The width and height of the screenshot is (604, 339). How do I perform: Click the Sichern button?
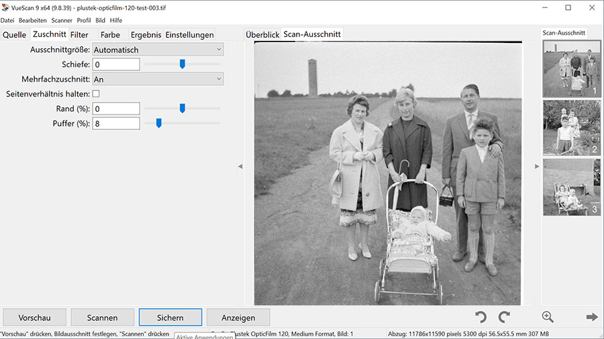170,318
